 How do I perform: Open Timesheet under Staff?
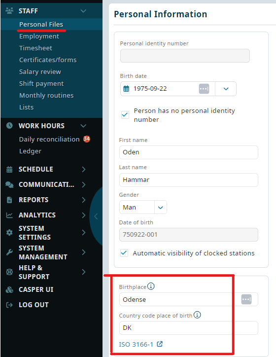[35, 48]
